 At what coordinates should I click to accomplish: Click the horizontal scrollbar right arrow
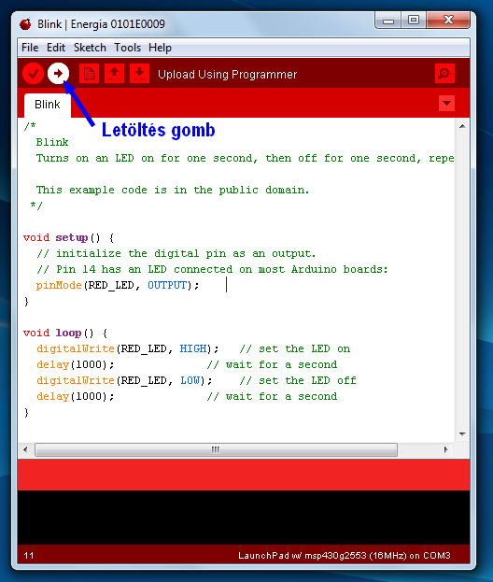pos(446,450)
